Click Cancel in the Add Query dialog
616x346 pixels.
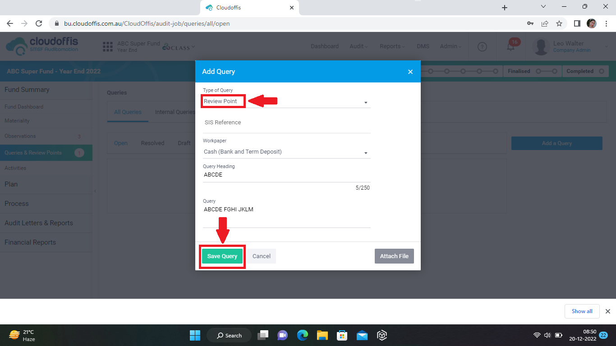tap(261, 256)
